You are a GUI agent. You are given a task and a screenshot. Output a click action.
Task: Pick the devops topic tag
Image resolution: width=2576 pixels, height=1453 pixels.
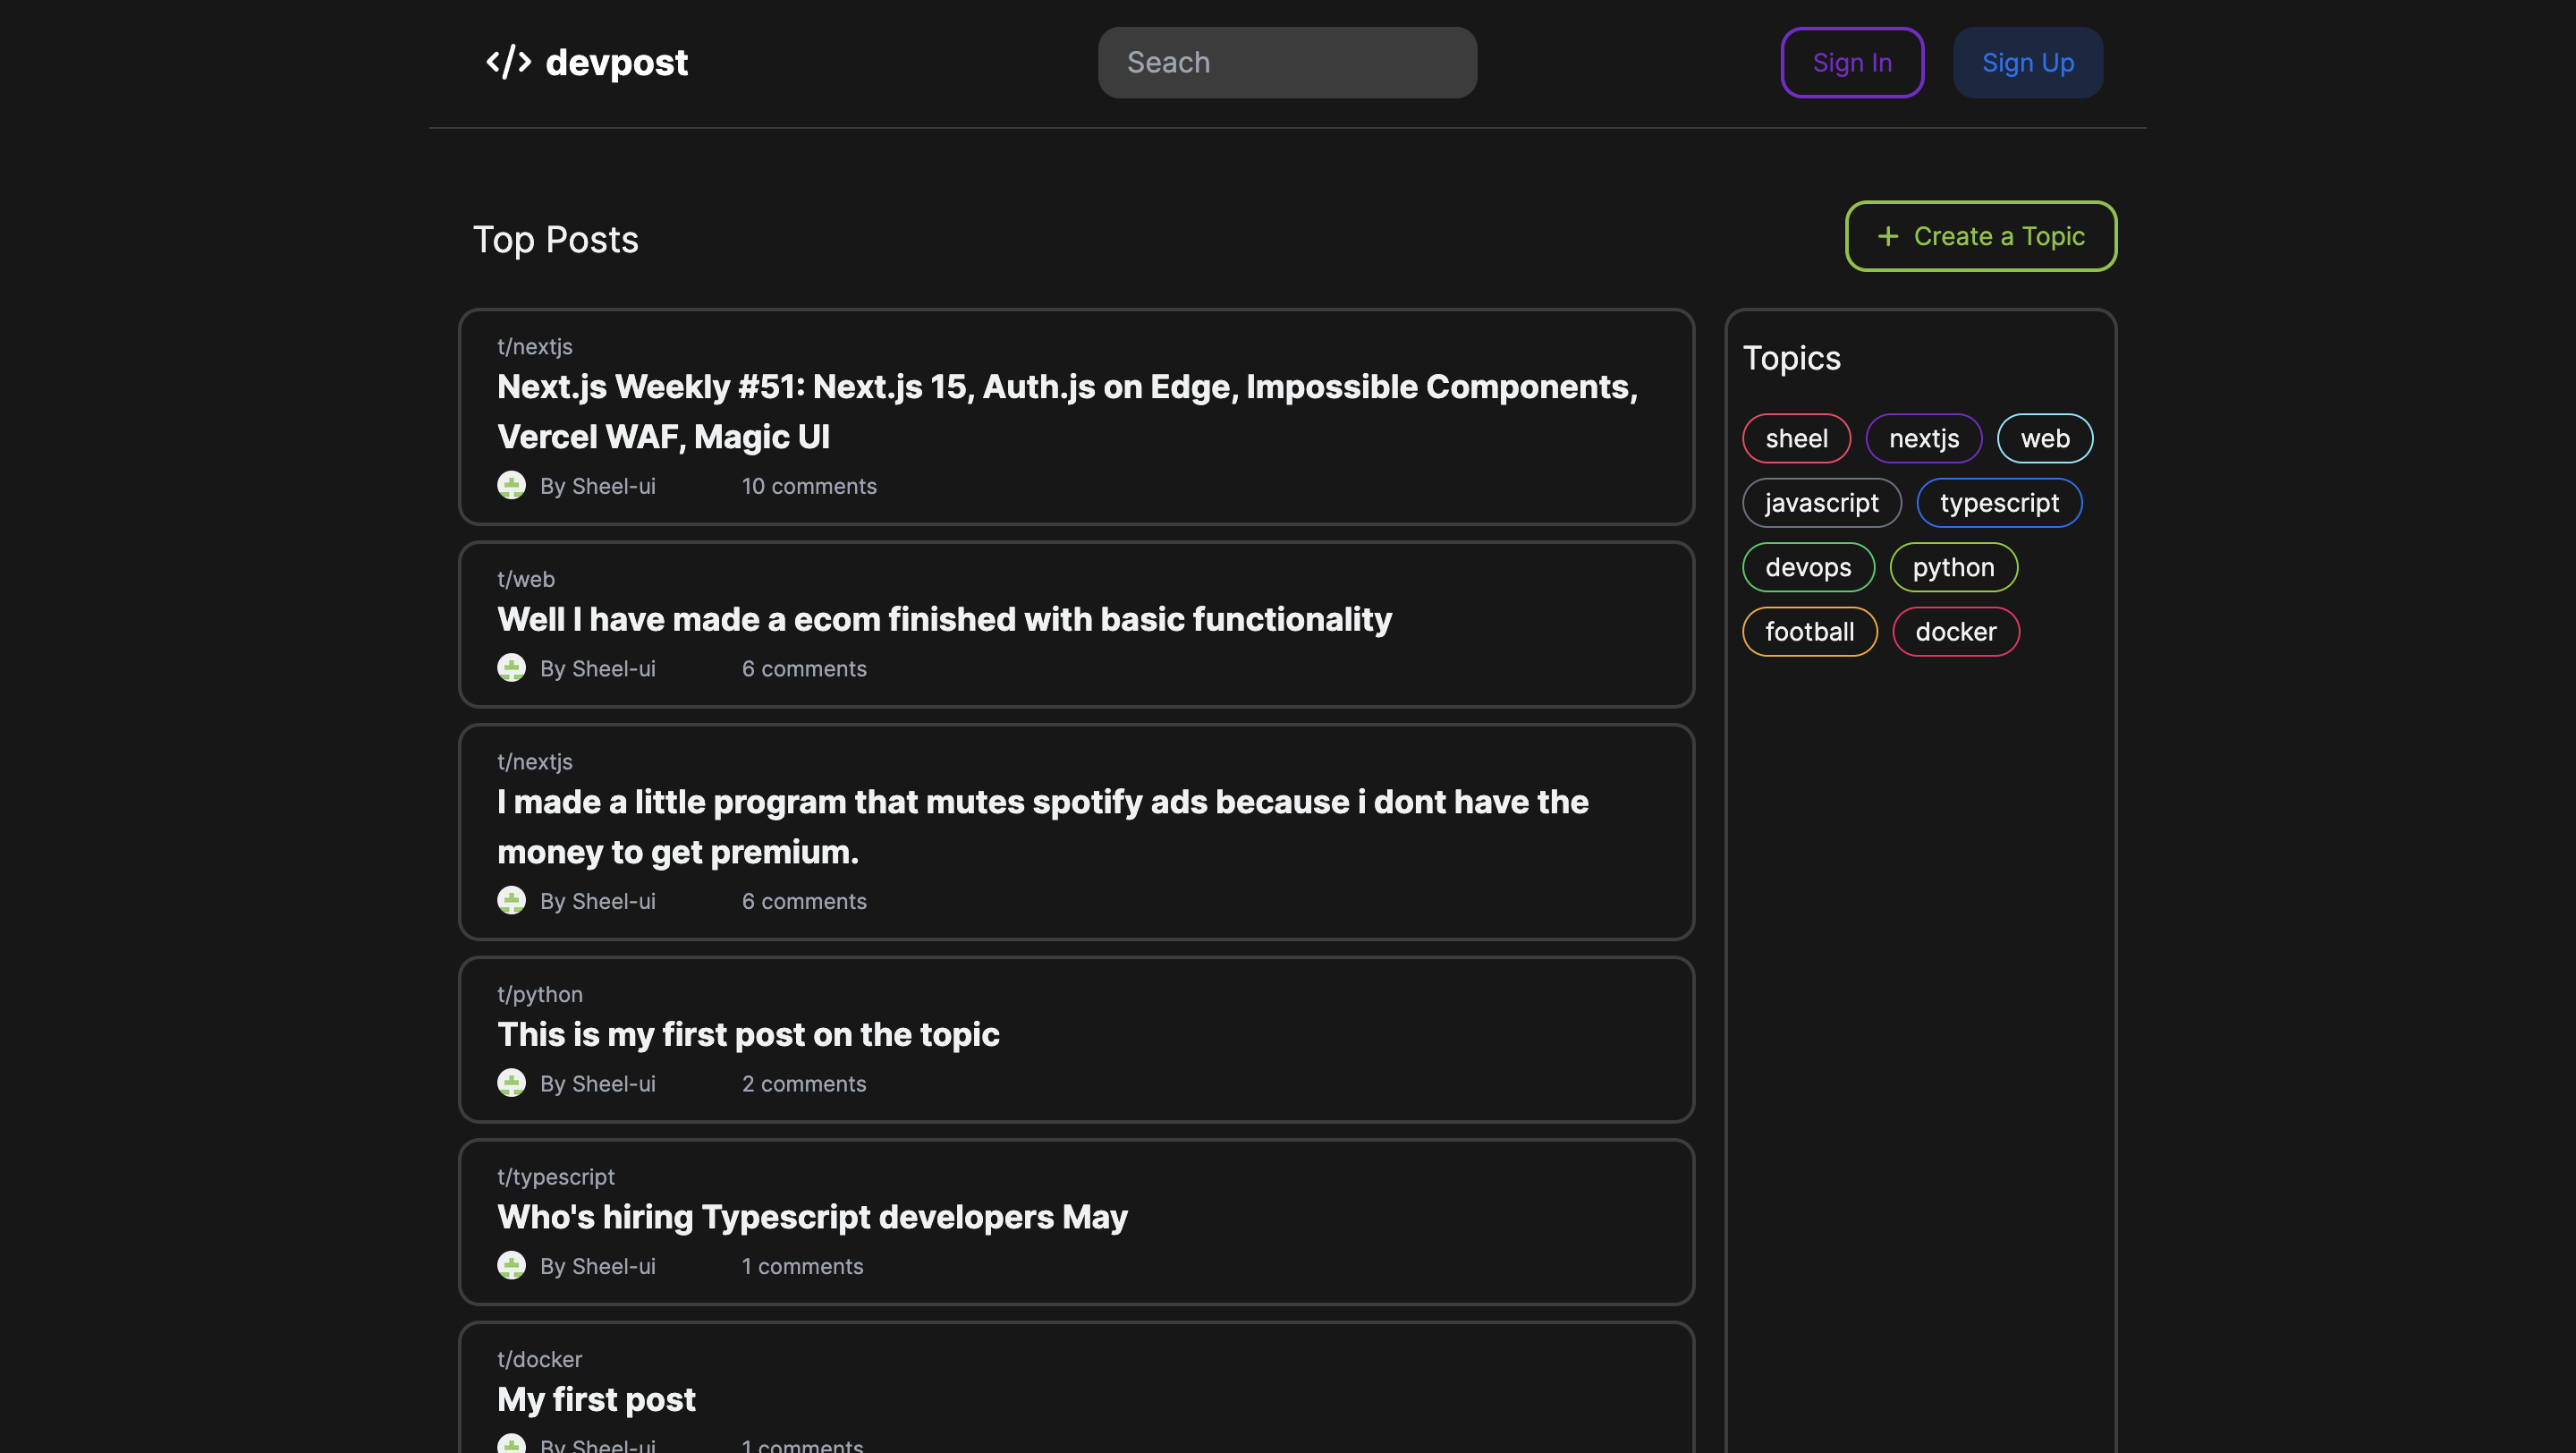pyautogui.click(x=1807, y=567)
